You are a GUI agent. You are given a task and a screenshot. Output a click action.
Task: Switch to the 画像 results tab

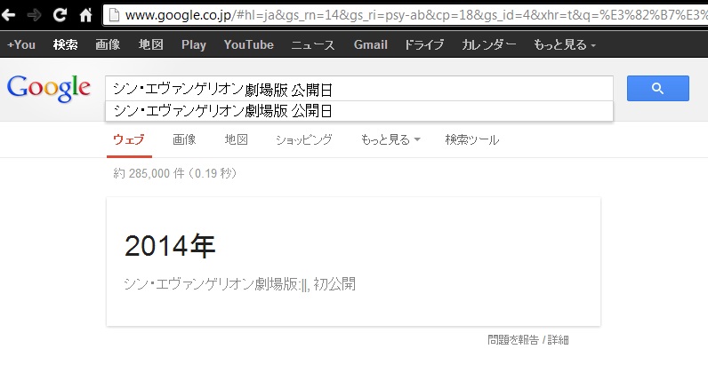point(184,139)
